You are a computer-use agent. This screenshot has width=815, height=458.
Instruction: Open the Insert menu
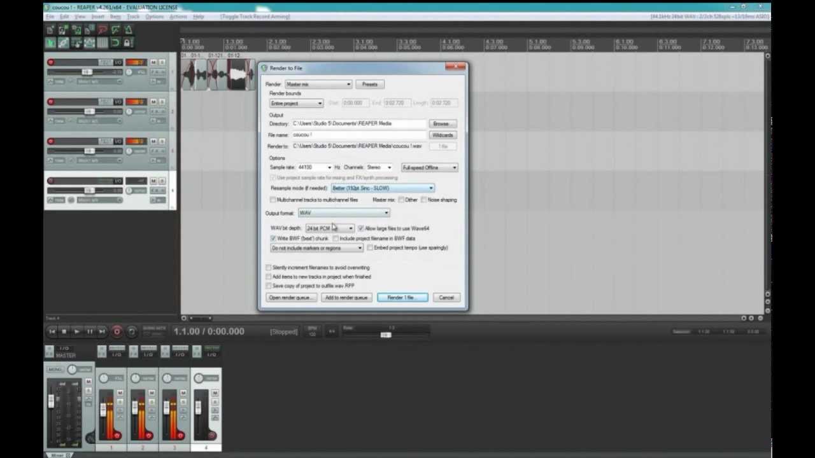click(98, 17)
